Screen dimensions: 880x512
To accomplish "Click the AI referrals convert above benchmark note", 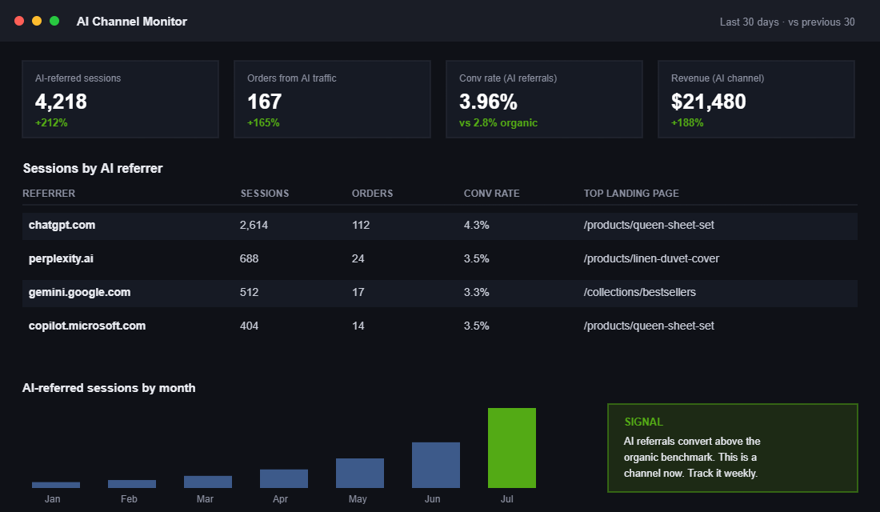I will (692, 457).
